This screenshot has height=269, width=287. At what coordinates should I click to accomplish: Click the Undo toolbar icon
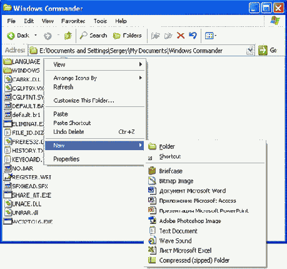coord(193,36)
